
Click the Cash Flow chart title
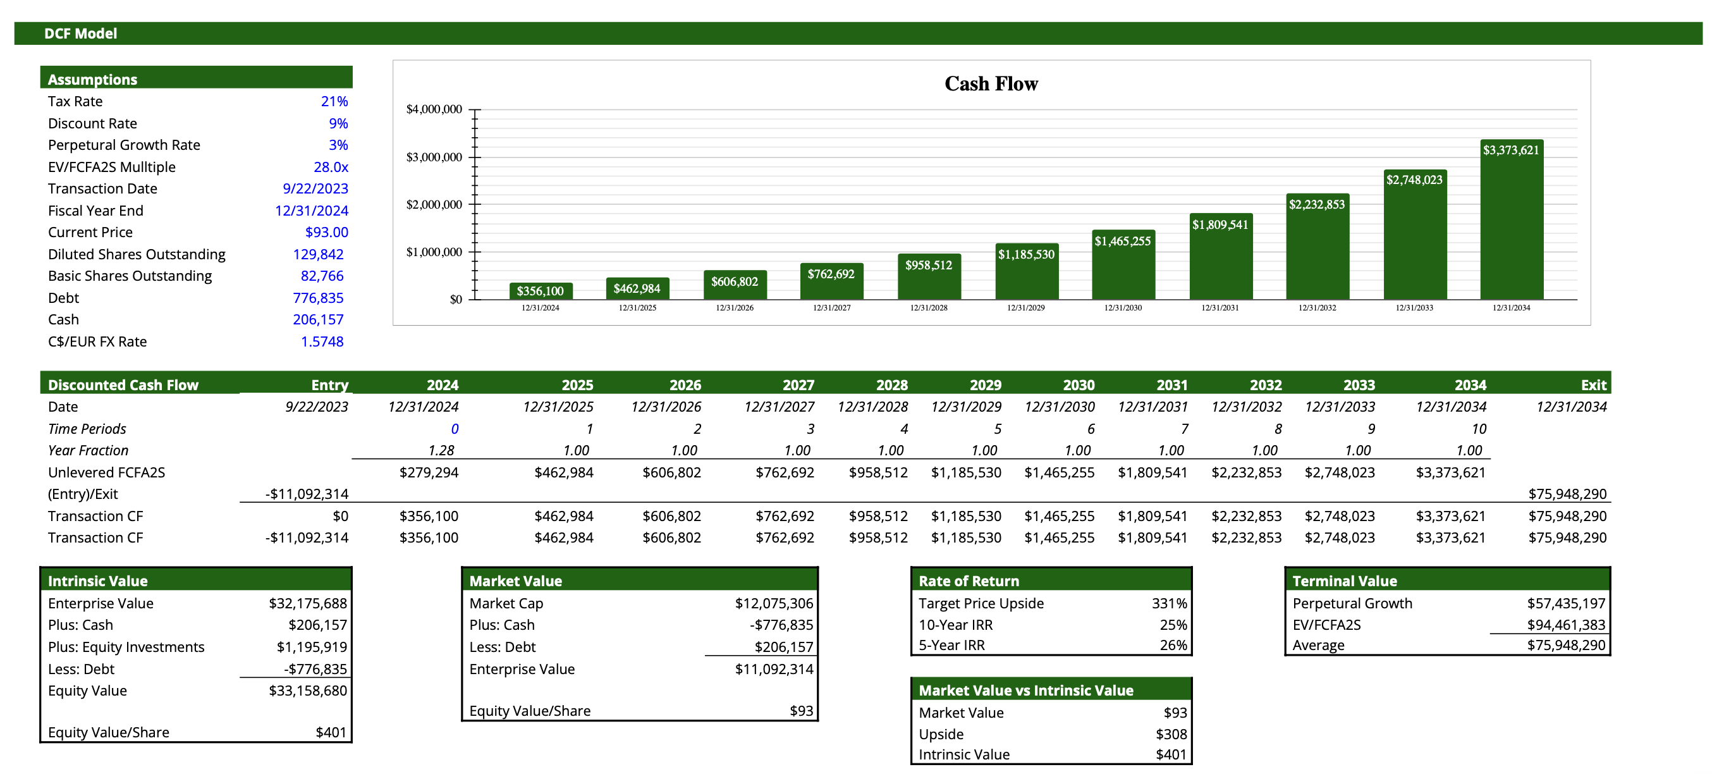pos(990,83)
